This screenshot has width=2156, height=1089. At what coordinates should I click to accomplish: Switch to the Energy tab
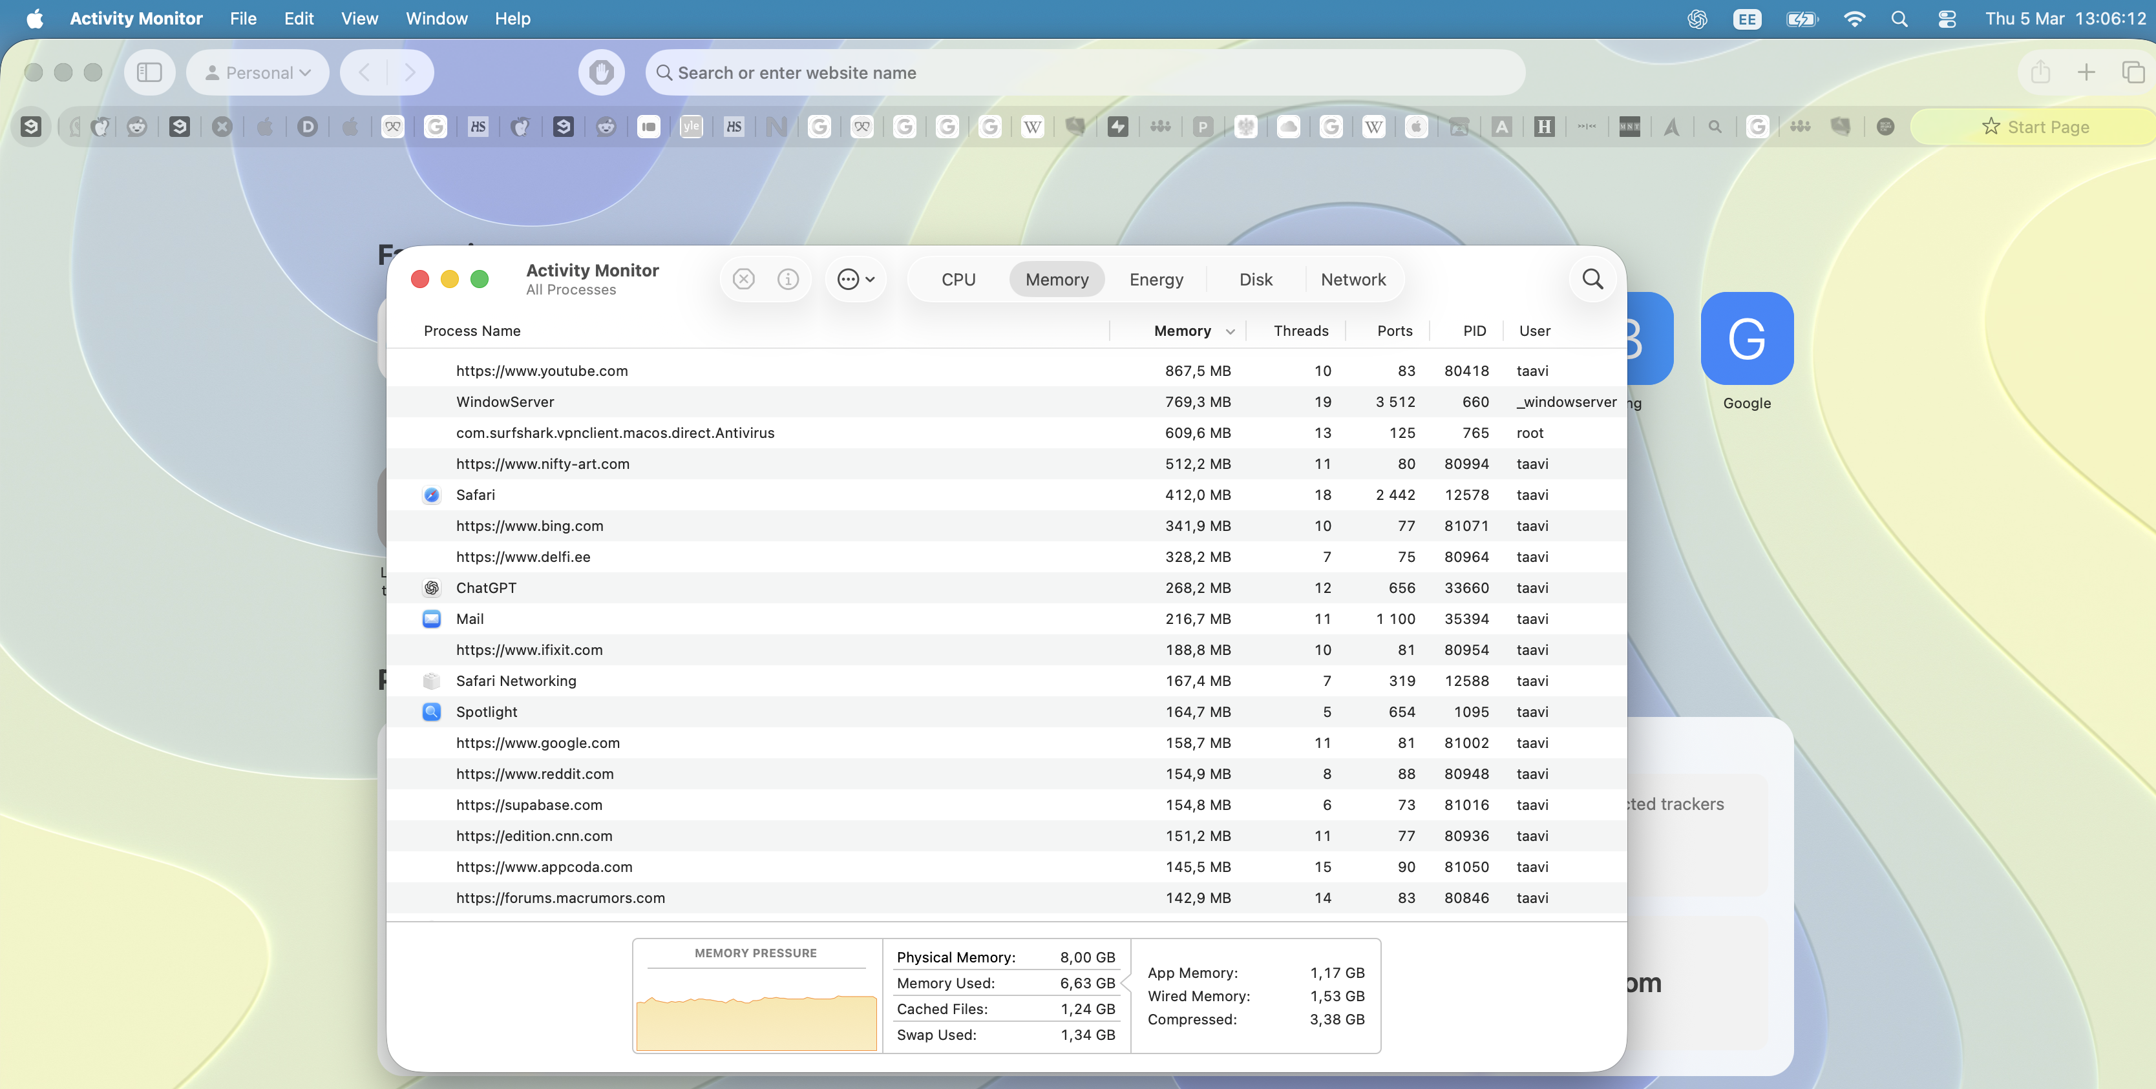point(1156,280)
